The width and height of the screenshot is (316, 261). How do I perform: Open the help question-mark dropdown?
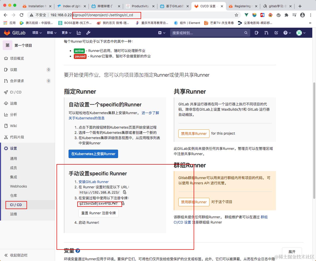(x=286, y=33)
